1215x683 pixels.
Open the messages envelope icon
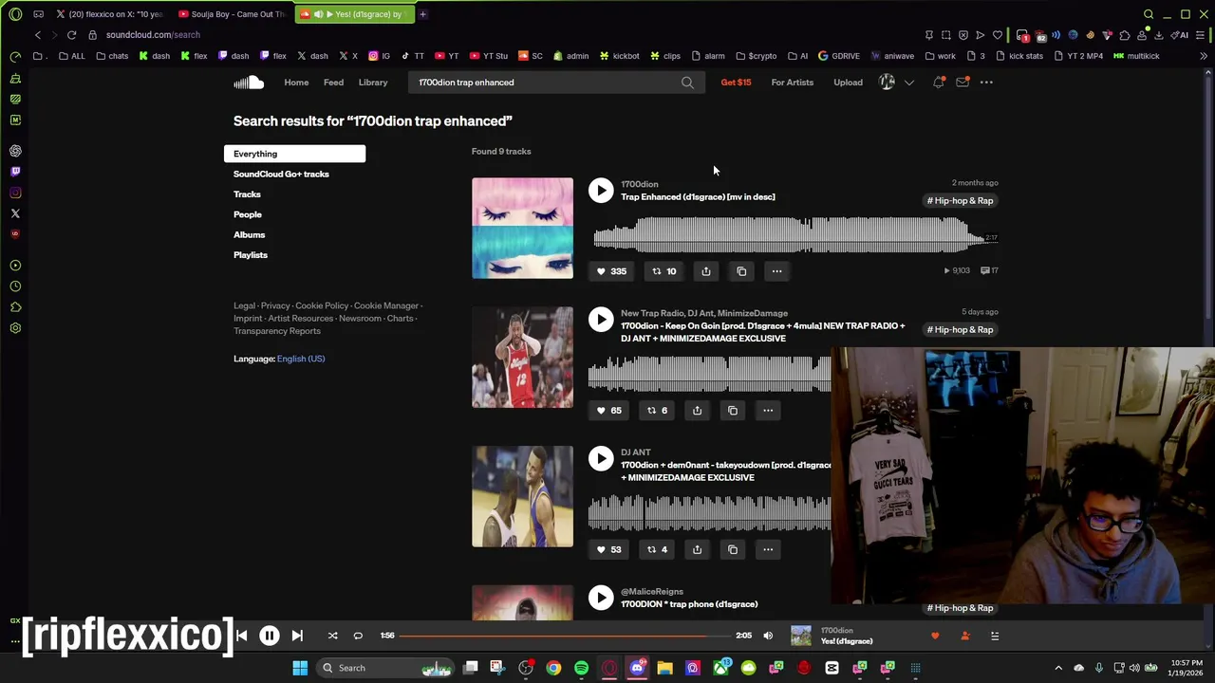coord(963,83)
